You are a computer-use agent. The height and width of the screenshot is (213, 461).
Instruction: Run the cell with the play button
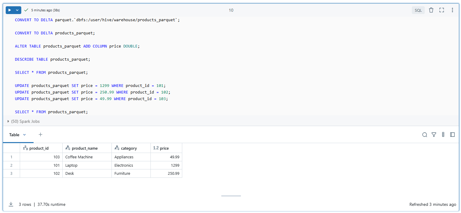[x=9, y=10]
